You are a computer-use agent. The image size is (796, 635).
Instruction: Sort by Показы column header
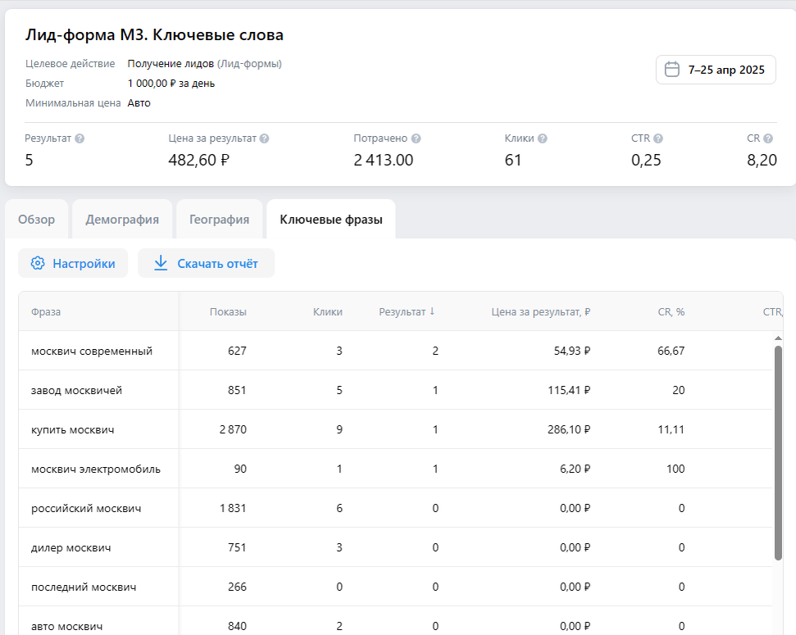pos(228,311)
